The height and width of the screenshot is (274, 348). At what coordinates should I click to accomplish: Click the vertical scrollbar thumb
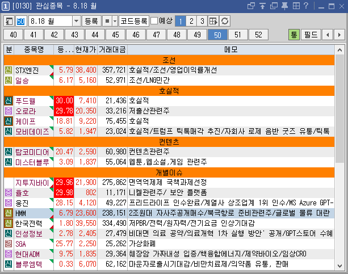339,109
